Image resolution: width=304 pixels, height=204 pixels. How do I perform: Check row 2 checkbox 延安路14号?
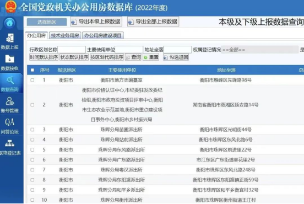32,105
